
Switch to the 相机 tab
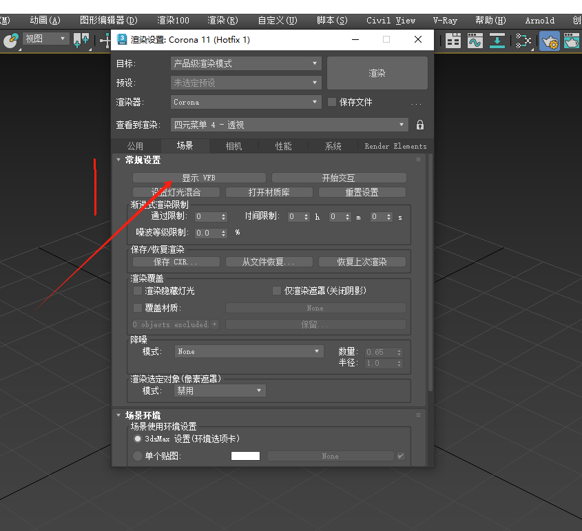coord(234,146)
